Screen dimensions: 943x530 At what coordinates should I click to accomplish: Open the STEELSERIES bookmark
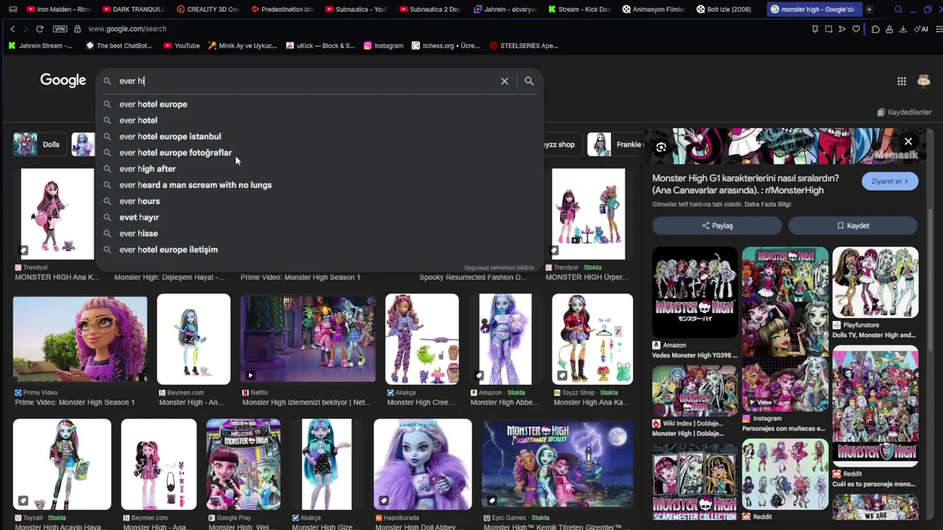coord(524,46)
